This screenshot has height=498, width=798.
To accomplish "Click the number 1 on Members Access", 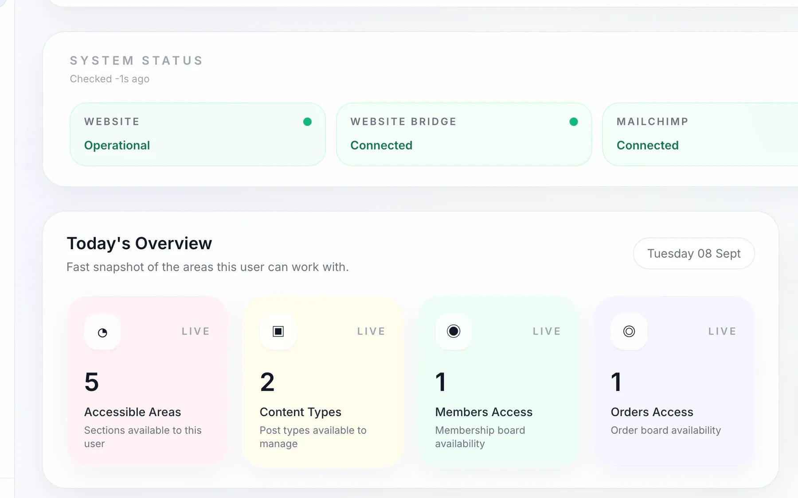I will 441,382.
